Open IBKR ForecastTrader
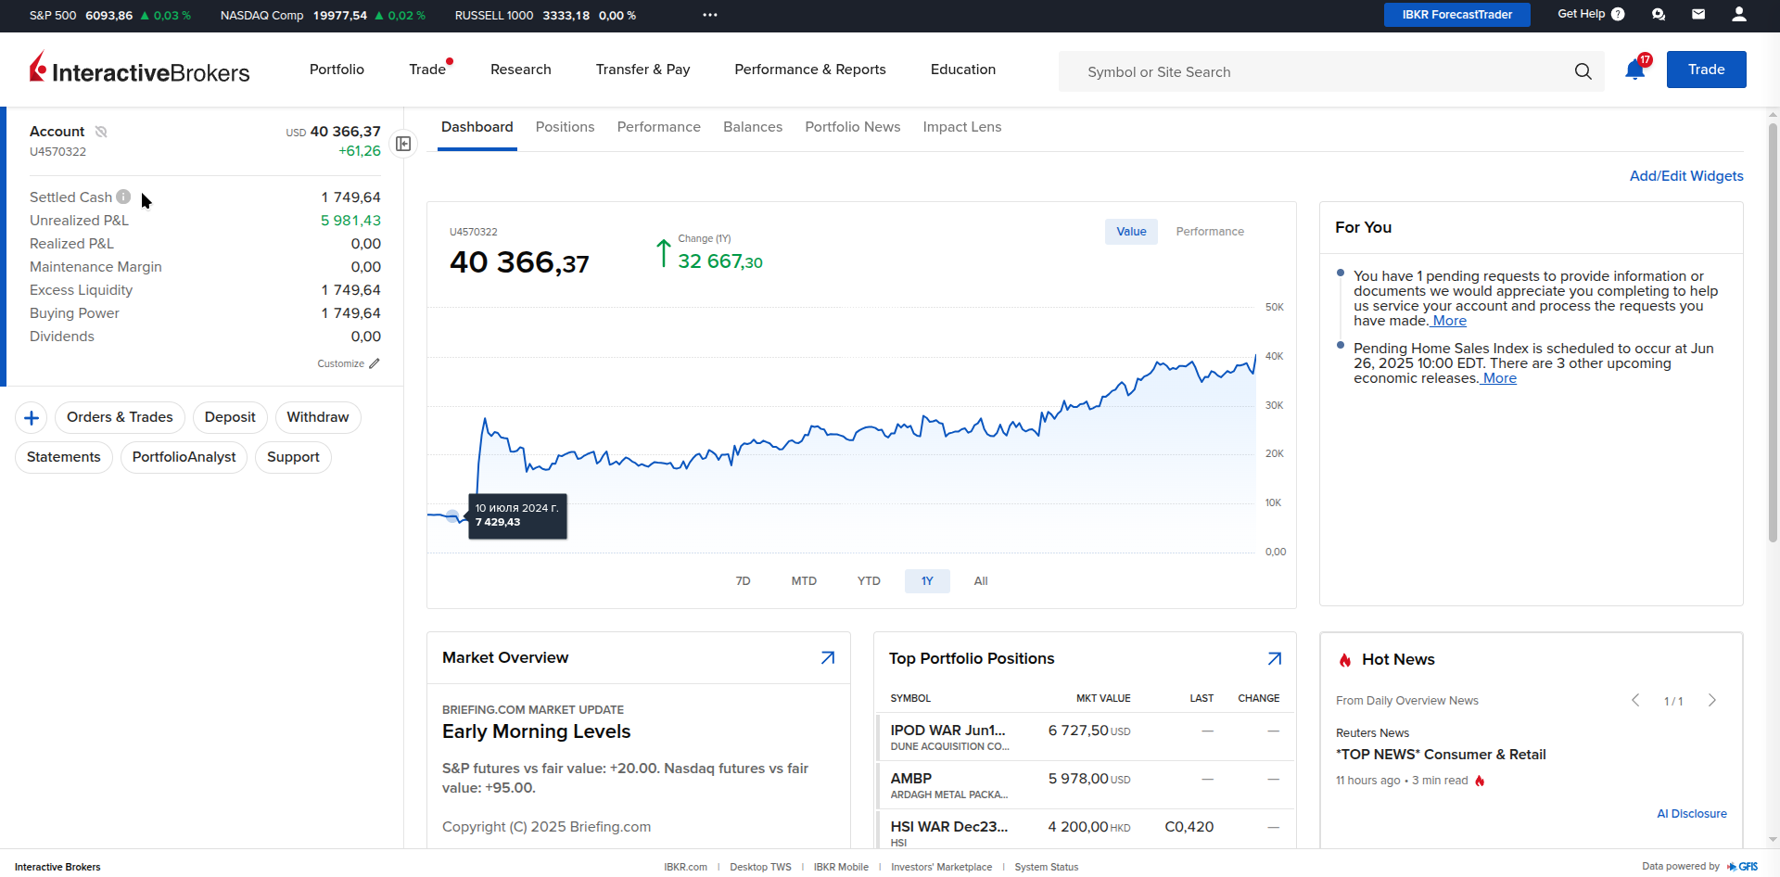The height and width of the screenshot is (877, 1780). 1457,15
